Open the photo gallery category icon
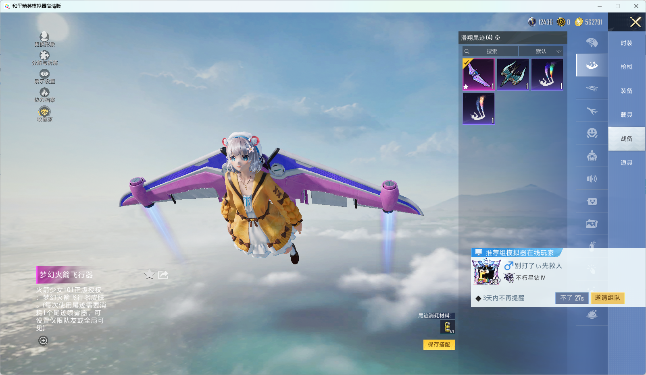Image resolution: width=646 pixels, height=375 pixels. (592, 224)
